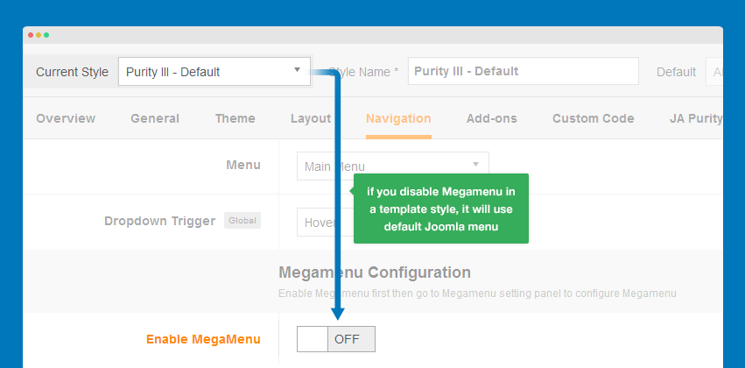Click the green window dot
Image resolution: width=745 pixels, height=368 pixels.
tap(46, 35)
